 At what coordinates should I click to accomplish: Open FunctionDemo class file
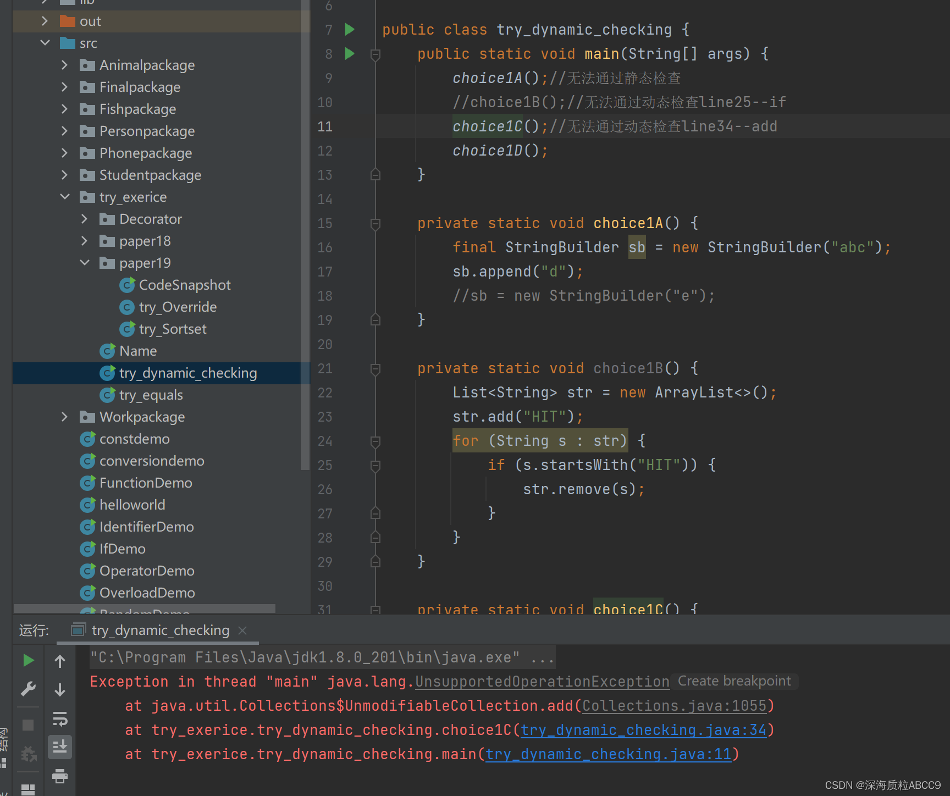pyautogui.click(x=146, y=483)
